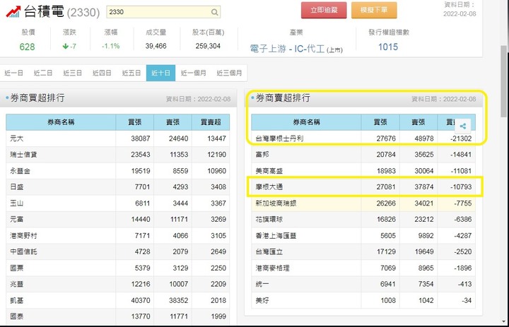Select broker 美好 in sell ranking
Viewport: 509px width, 327px height.
pyautogui.click(x=262, y=301)
